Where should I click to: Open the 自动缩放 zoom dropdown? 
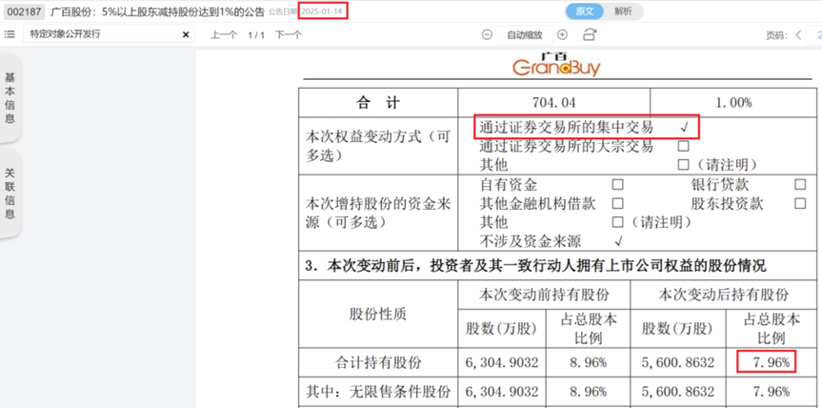pyautogui.click(x=525, y=34)
